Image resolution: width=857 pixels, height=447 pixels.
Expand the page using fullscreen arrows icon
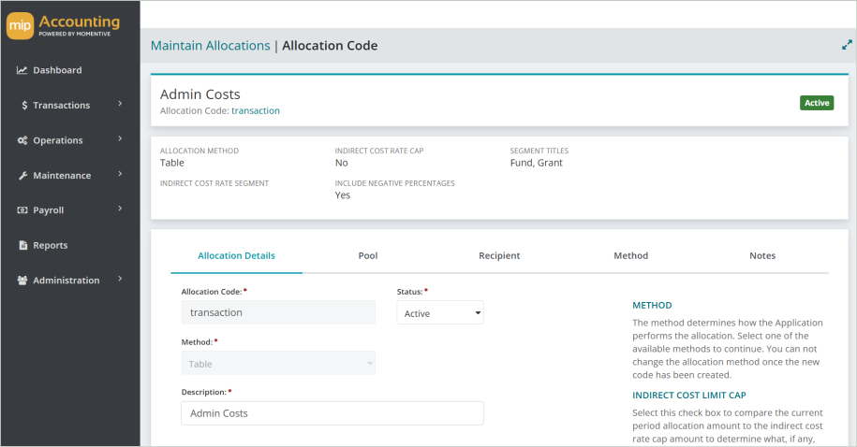point(847,45)
